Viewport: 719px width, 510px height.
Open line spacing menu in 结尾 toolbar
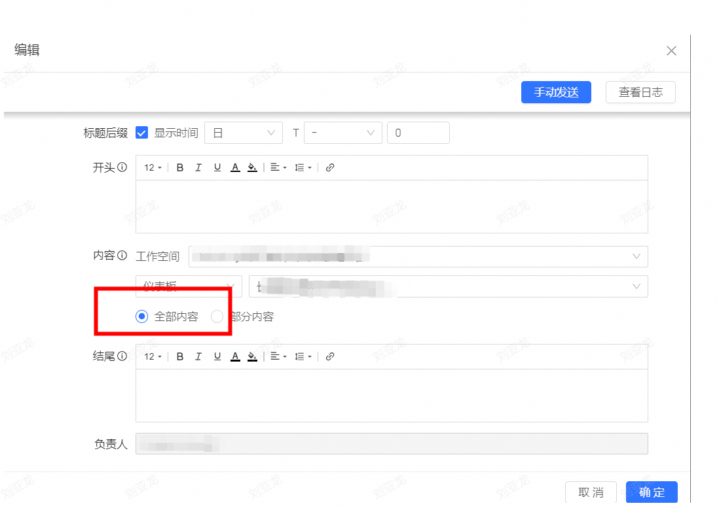pos(303,356)
